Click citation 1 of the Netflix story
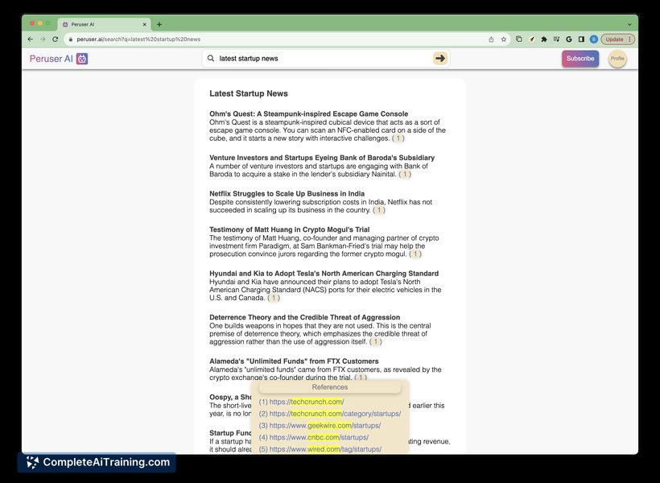 click(378, 210)
